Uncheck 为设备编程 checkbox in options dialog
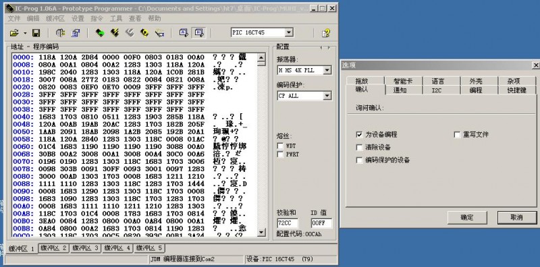This screenshot has width=540, height=267. [360, 135]
